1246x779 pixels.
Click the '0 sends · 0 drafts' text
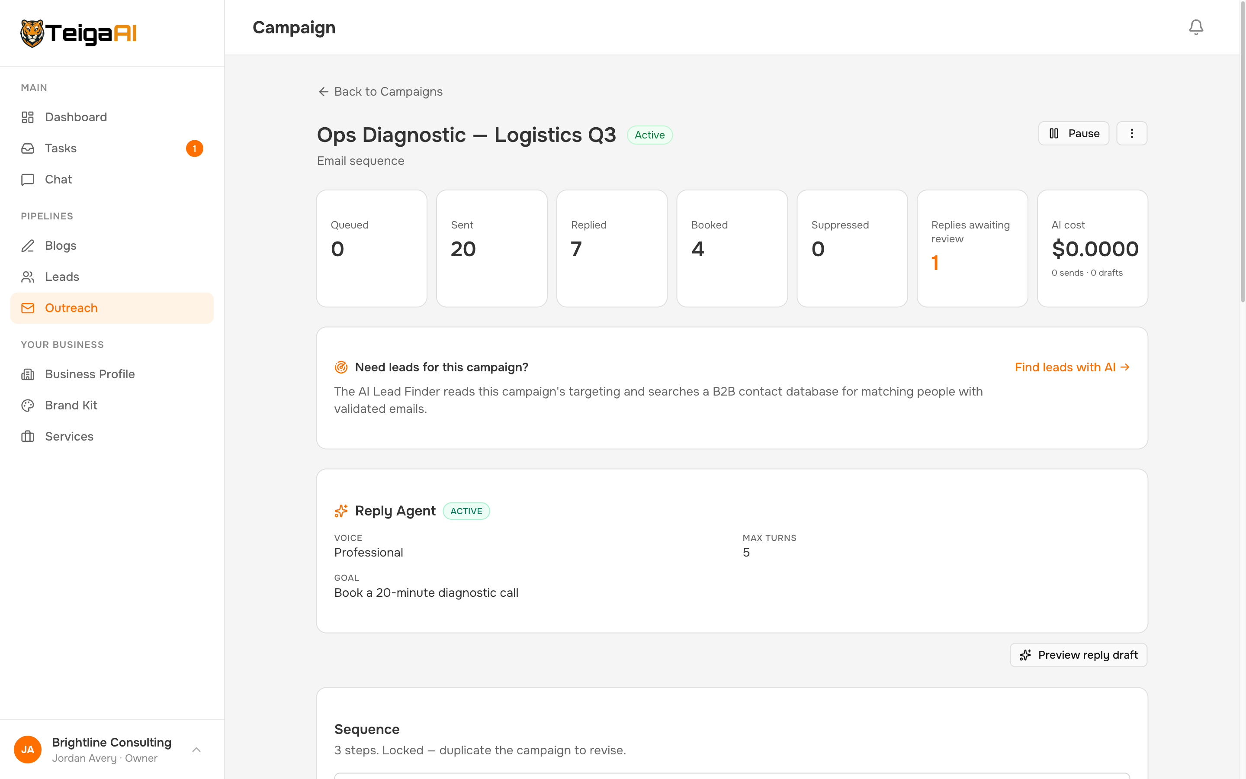pos(1087,273)
